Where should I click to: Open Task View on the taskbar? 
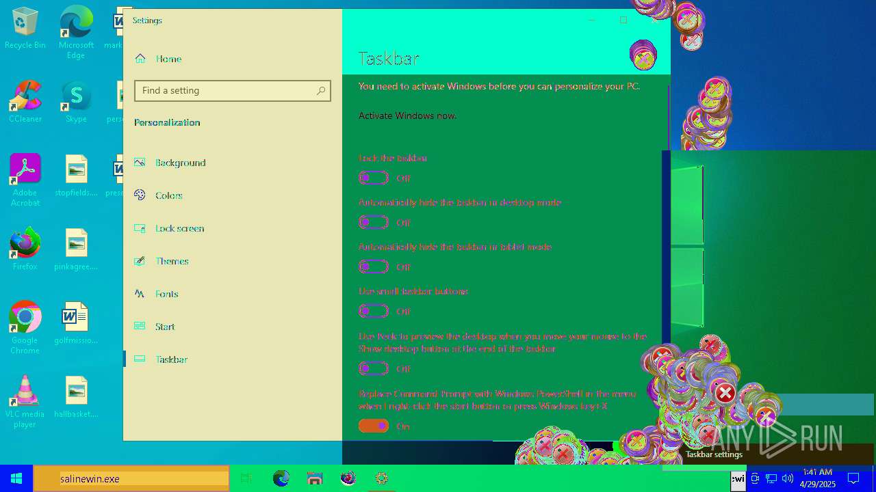tap(246, 478)
